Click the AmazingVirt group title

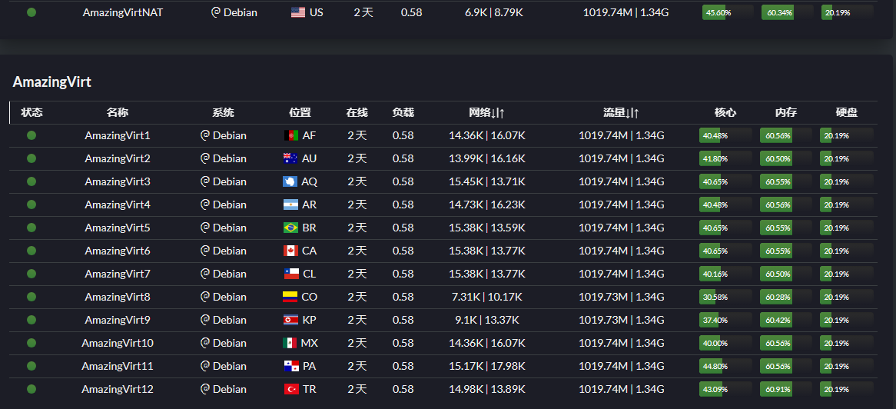point(52,81)
